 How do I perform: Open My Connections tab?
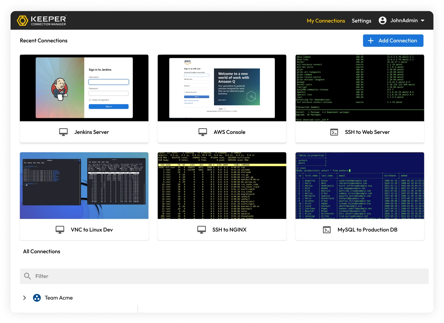click(326, 21)
